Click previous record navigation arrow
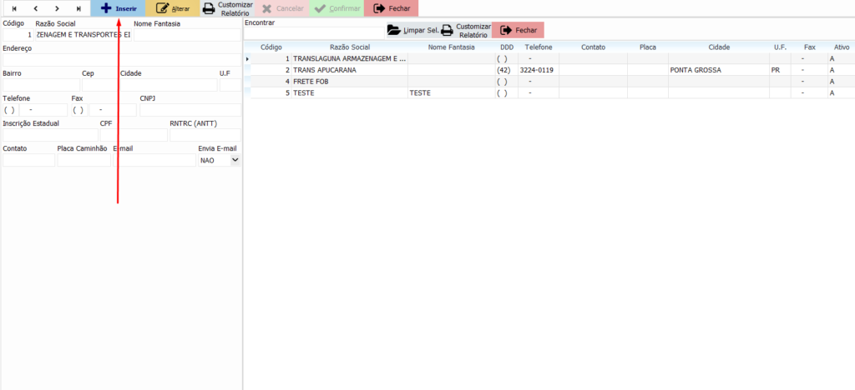855x390 pixels. tap(36, 8)
